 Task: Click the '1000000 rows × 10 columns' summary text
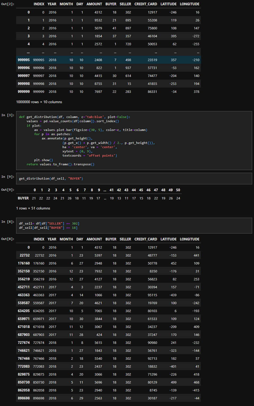point(39,102)
